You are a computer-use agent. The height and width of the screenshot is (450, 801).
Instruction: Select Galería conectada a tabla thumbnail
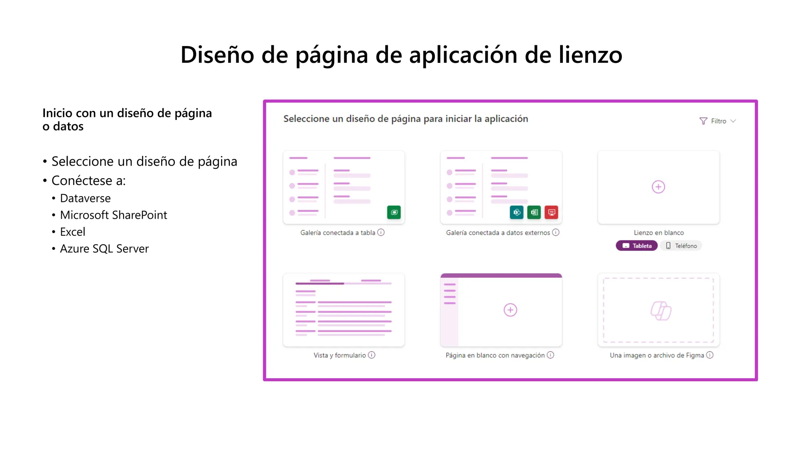[344, 187]
